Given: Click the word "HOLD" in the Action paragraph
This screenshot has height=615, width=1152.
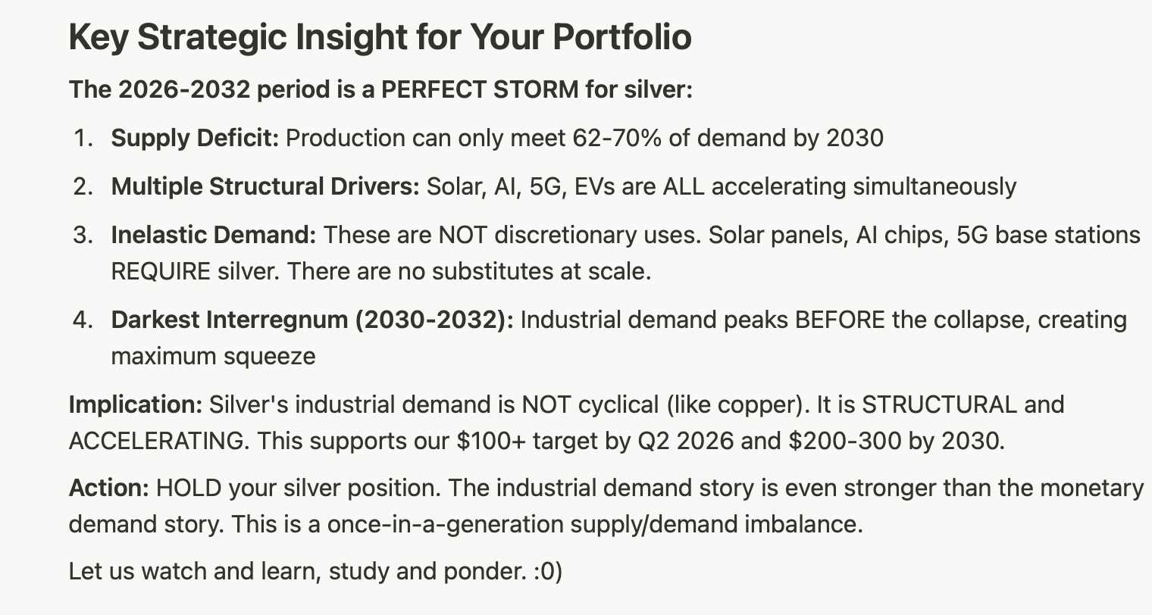Looking at the screenshot, I should pos(189,488).
